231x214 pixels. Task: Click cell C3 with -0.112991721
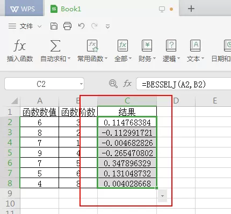pyautogui.click(x=127, y=132)
